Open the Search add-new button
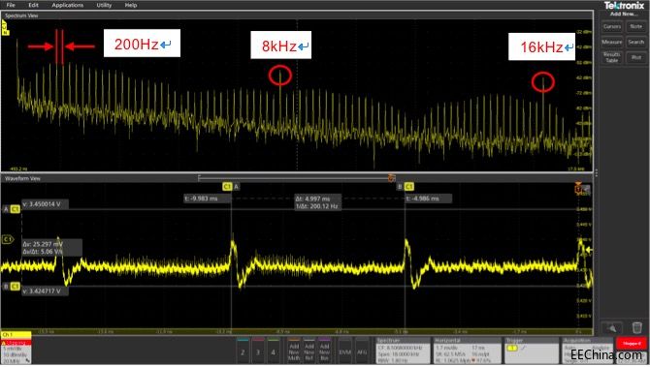 tap(635, 43)
